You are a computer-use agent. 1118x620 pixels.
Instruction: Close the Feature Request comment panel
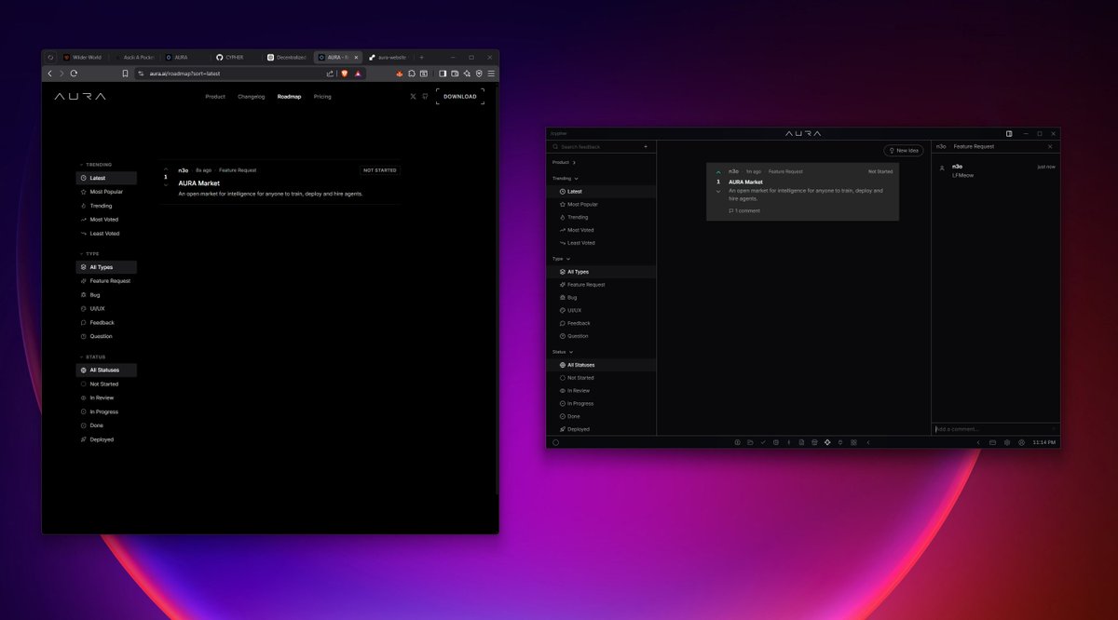(1050, 146)
